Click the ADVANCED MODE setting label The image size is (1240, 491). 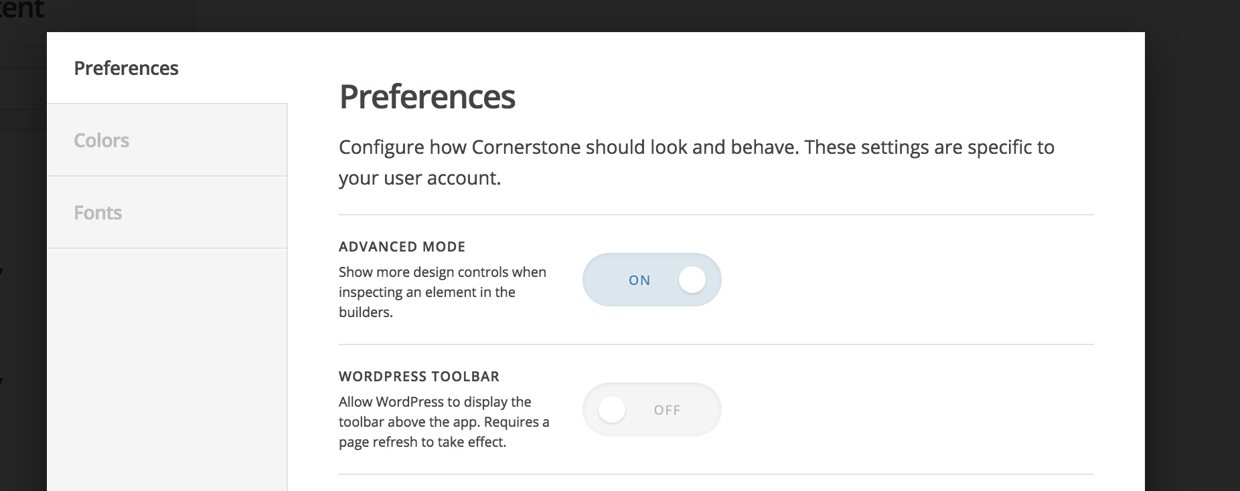click(x=402, y=247)
